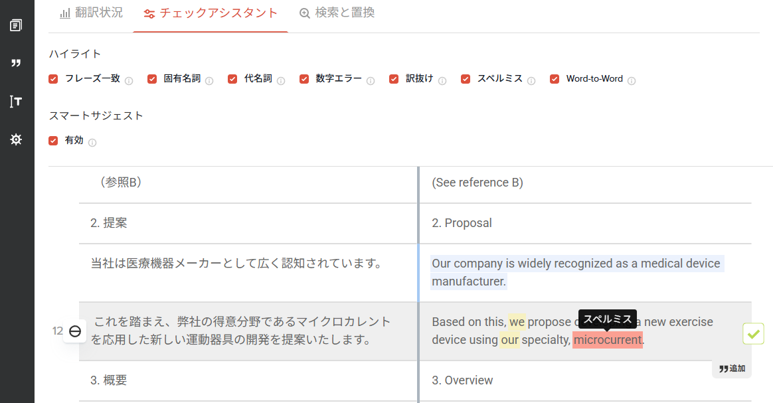773x403 pixels.
Task: Click info icon next to 有効
Action: pos(92,143)
